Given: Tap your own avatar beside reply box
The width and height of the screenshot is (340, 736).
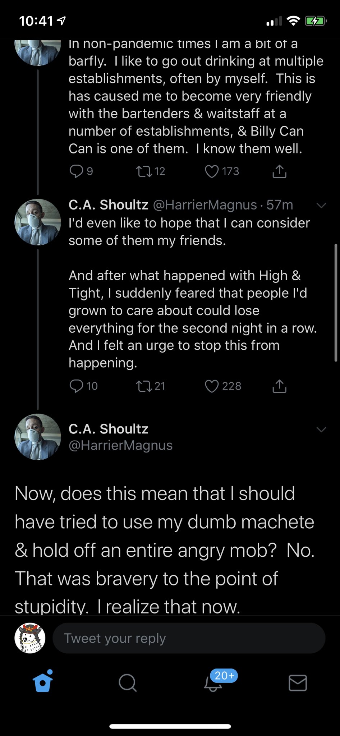Looking at the screenshot, I should [30, 638].
